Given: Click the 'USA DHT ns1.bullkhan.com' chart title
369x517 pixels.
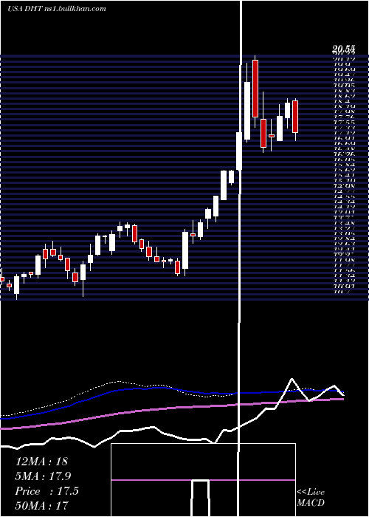Looking at the screenshot, I should (x=57, y=9).
